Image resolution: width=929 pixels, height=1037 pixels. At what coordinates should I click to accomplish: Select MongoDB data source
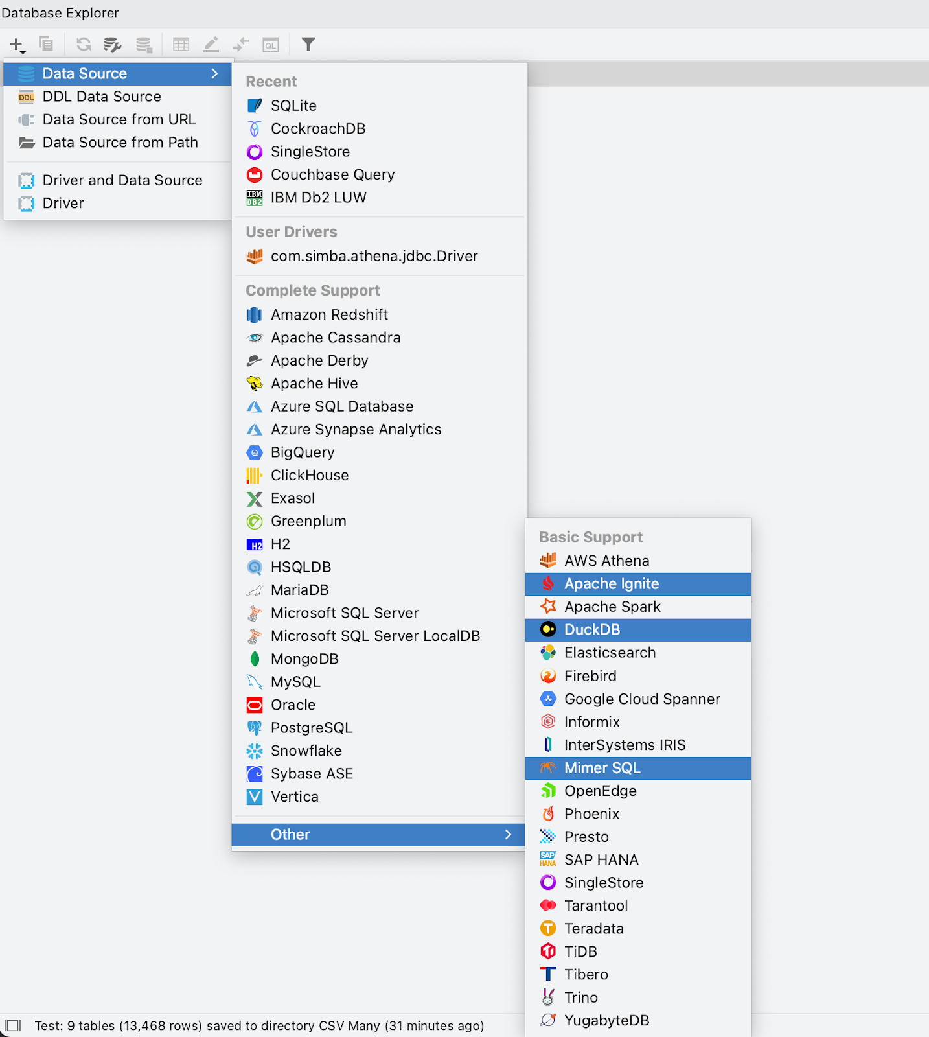(380, 659)
